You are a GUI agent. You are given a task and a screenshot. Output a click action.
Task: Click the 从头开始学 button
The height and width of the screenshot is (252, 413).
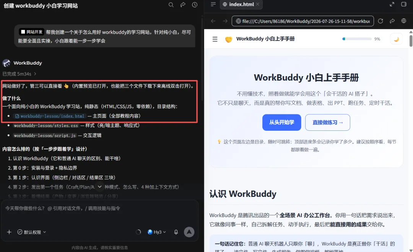[281, 122]
